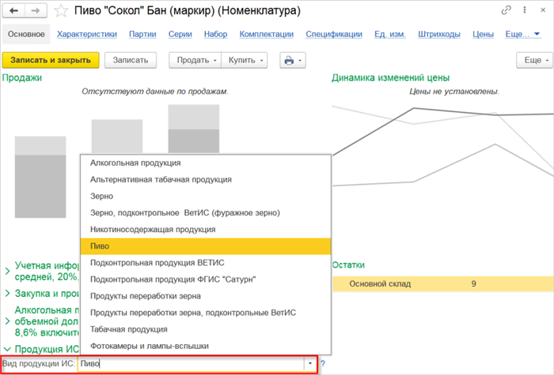Viewport: 554px width, 375px height.
Task: Expand the Закупка и производство section chevron
Action: coord(7,293)
